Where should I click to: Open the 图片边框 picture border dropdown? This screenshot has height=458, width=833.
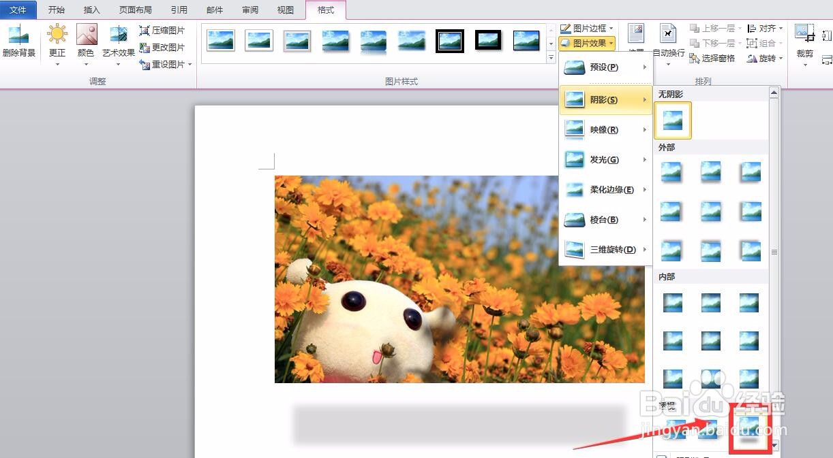[587, 29]
